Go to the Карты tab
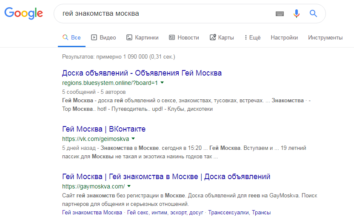The image size is (354, 222). pyautogui.click(x=222, y=37)
